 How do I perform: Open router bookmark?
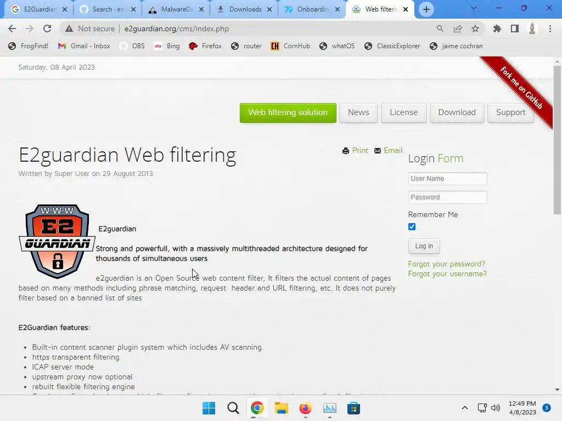(246, 46)
